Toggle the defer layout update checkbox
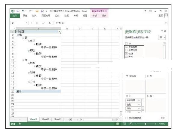The image size is (175, 129). (127, 118)
